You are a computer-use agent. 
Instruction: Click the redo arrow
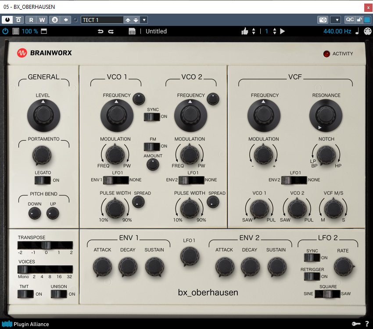[x=111, y=31]
